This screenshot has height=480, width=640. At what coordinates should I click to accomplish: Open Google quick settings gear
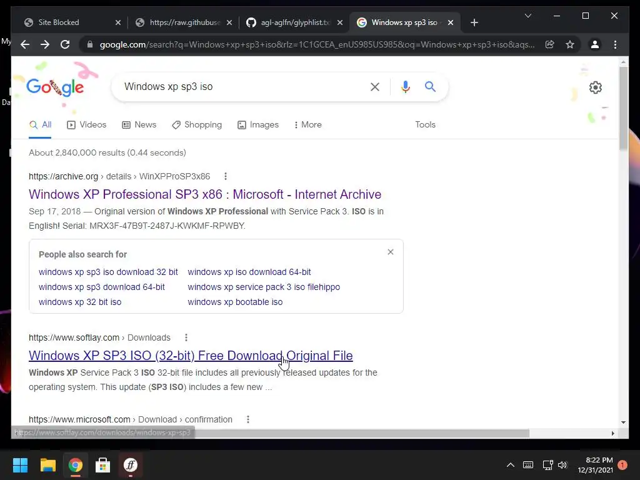[x=596, y=87]
